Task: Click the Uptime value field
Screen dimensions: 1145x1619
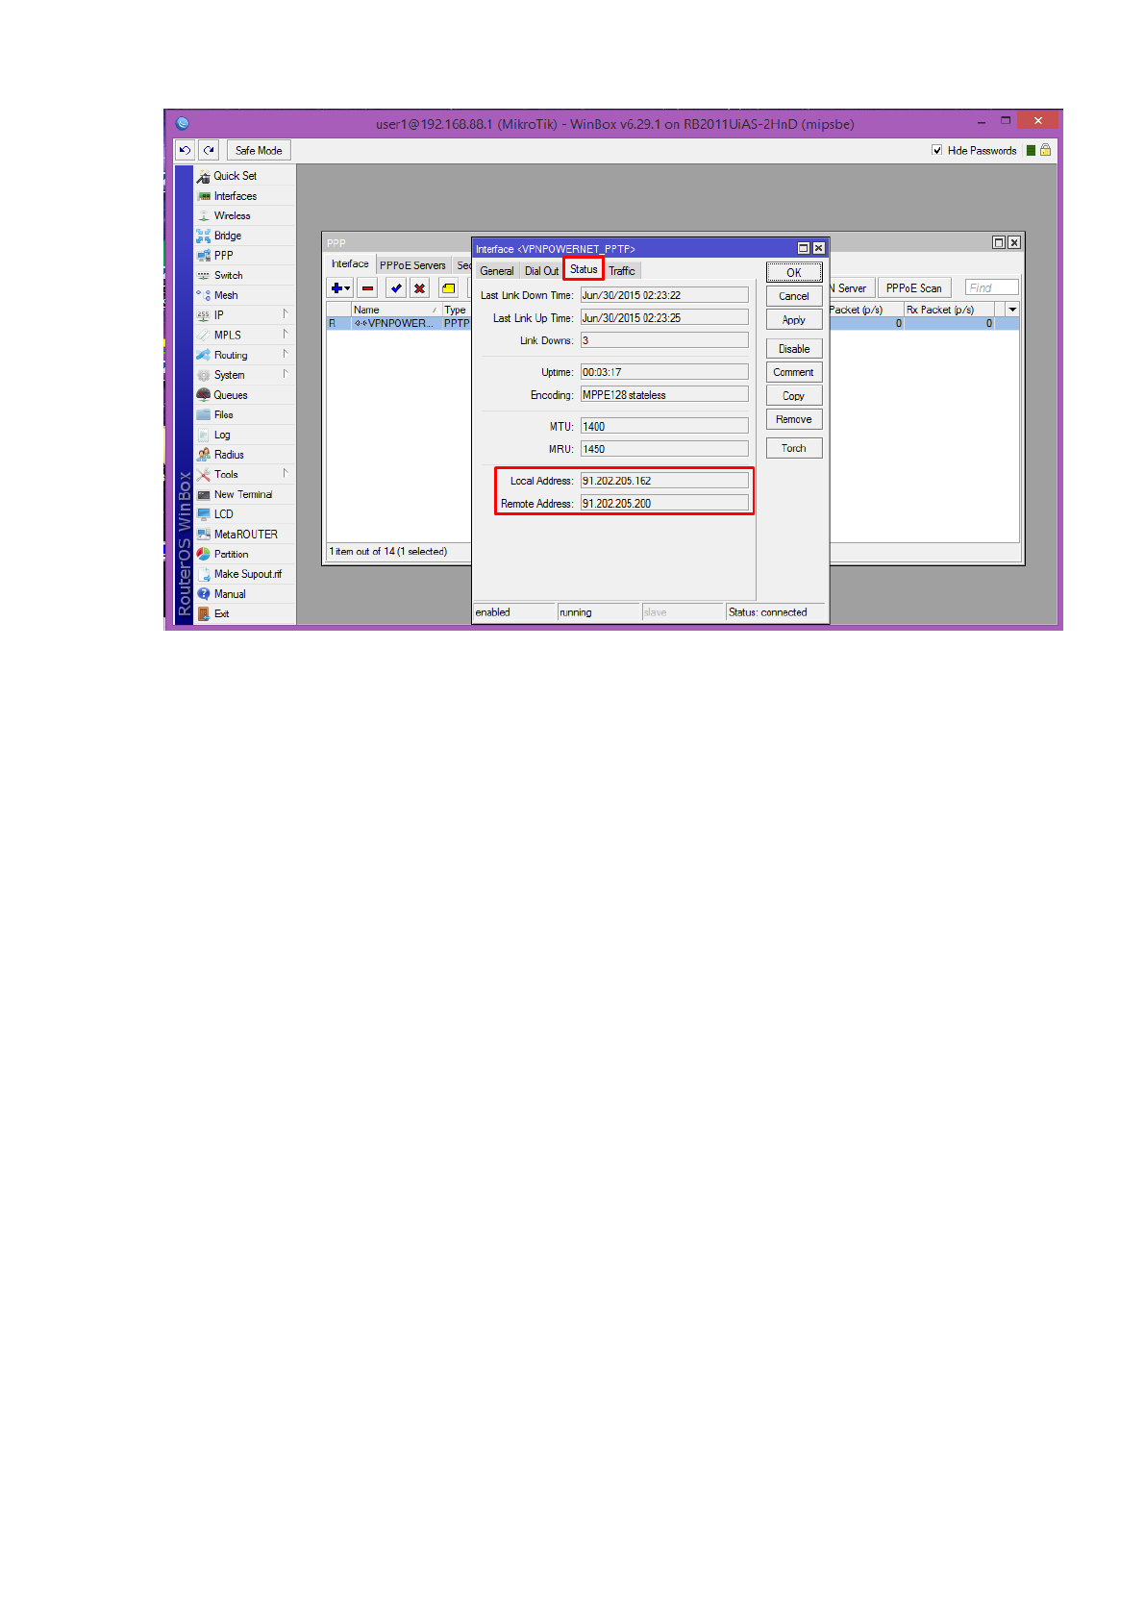Action: [x=664, y=372]
